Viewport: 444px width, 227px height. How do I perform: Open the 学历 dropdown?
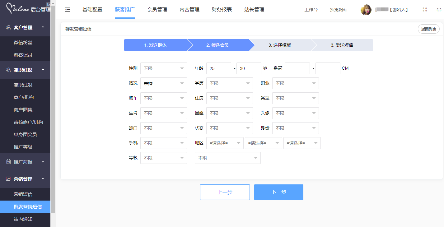230,83
